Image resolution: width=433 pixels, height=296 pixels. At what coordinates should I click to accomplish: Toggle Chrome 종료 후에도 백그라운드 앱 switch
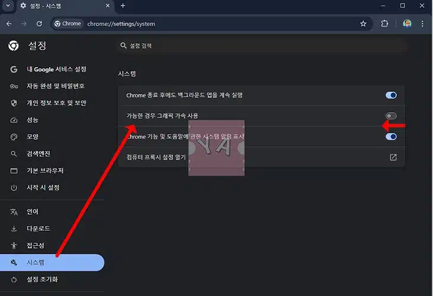point(391,95)
